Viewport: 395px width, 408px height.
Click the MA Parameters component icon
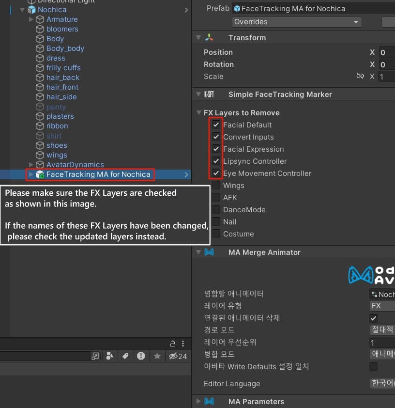(209, 401)
